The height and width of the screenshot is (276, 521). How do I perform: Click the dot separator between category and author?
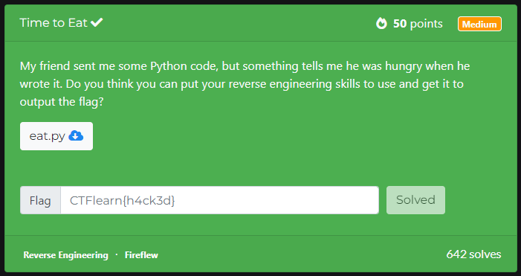[x=117, y=254]
